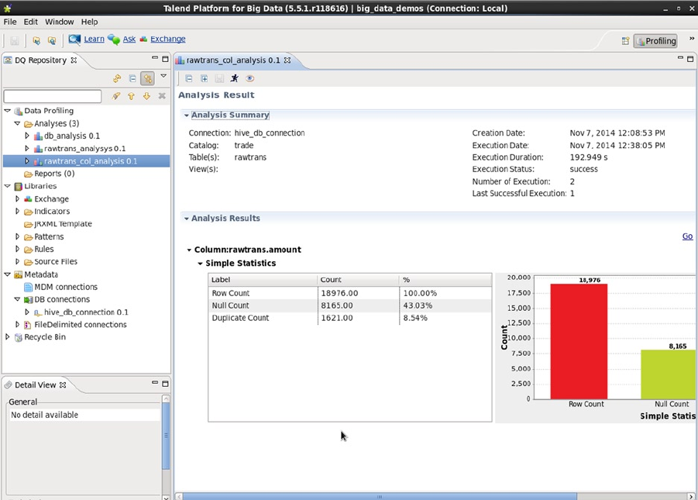Screen dimensions: 698x500
Task: Refresh the DQ Repository tree
Action: tap(117, 78)
